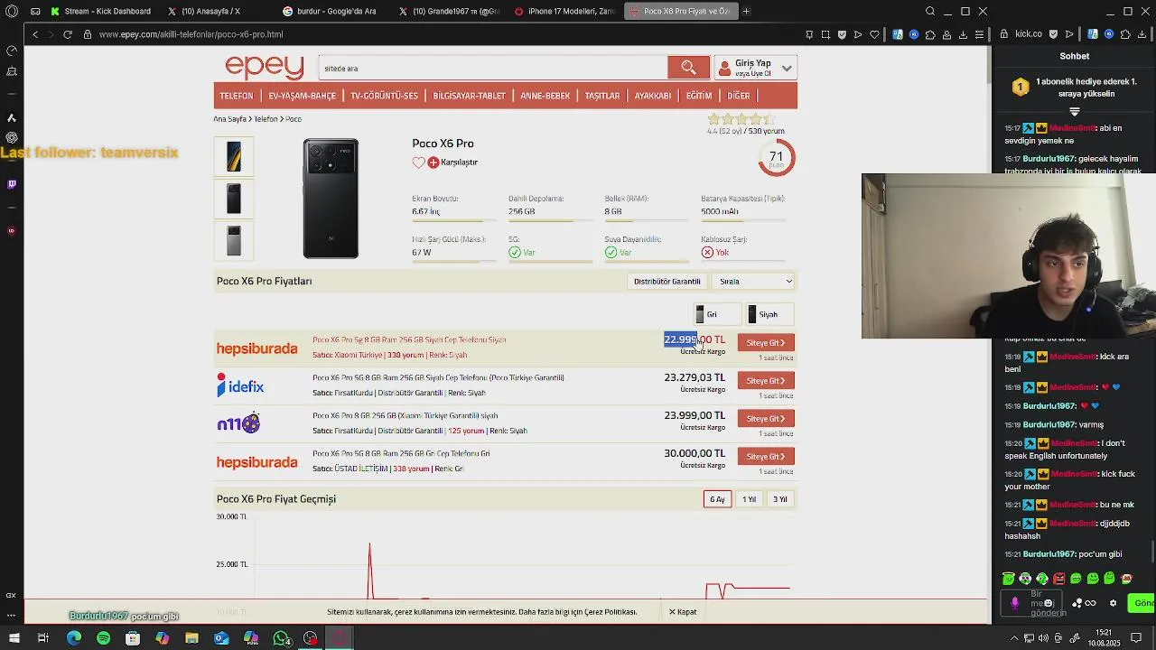Select the 6 Ay price history range
This screenshot has height=650, width=1156.
717,499
